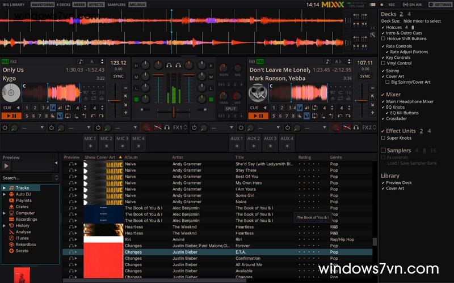The width and height of the screenshot is (454, 283).
Task: Toggle FX1 unit first effect power icon
Action: click(5, 127)
